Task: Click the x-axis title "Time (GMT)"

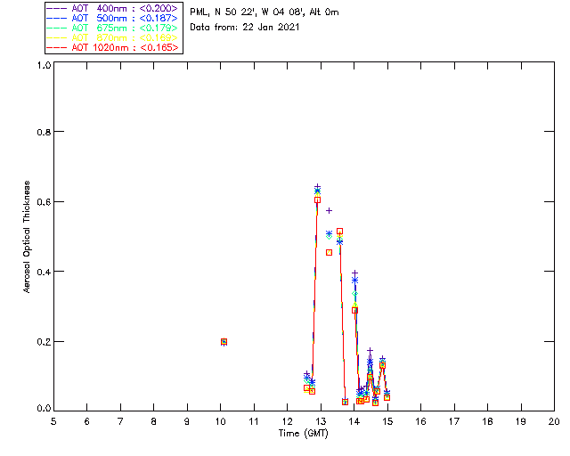Action: (x=304, y=434)
